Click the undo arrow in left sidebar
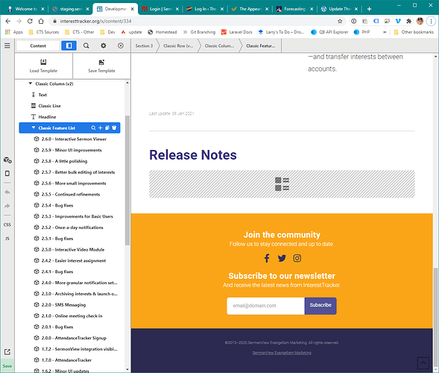The width and height of the screenshot is (439, 373). coord(7,192)
